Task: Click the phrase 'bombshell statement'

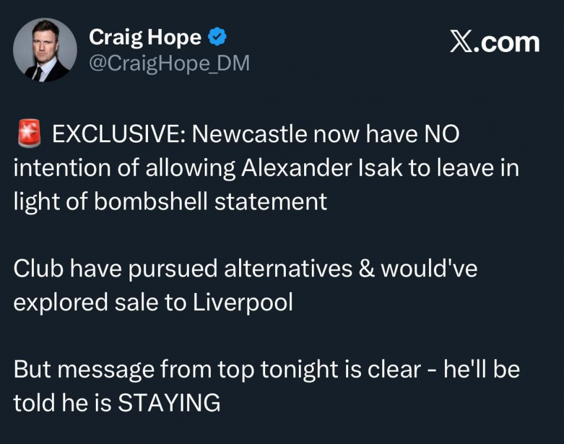Action: click(211, 202)
